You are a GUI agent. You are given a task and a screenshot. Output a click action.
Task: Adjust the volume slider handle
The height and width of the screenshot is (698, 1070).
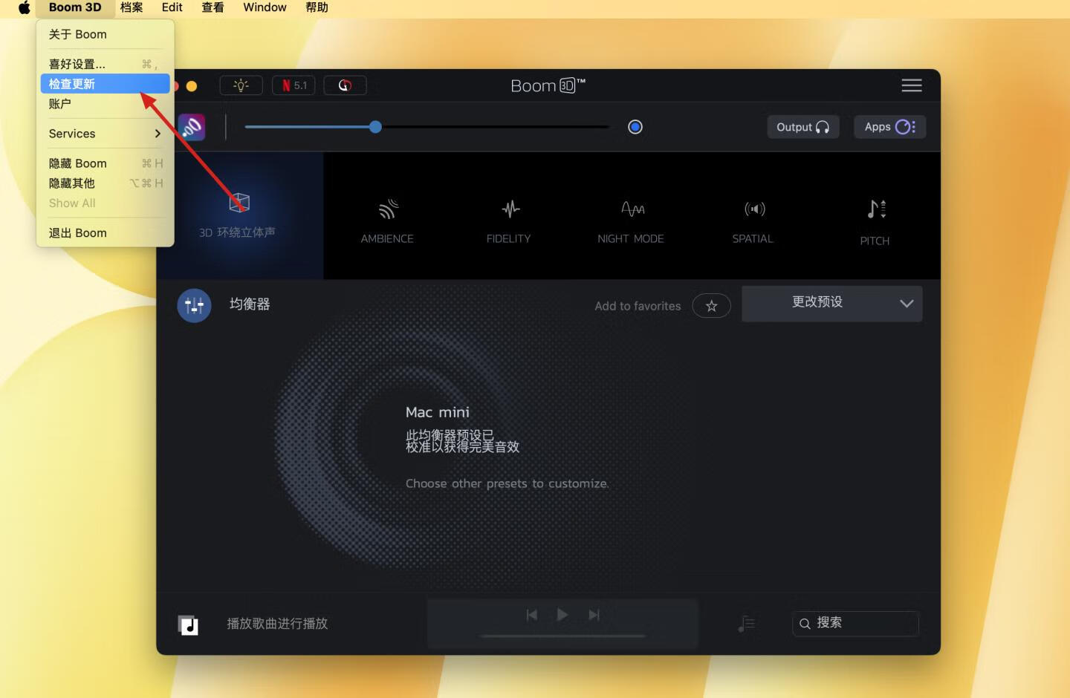point(375,127)
